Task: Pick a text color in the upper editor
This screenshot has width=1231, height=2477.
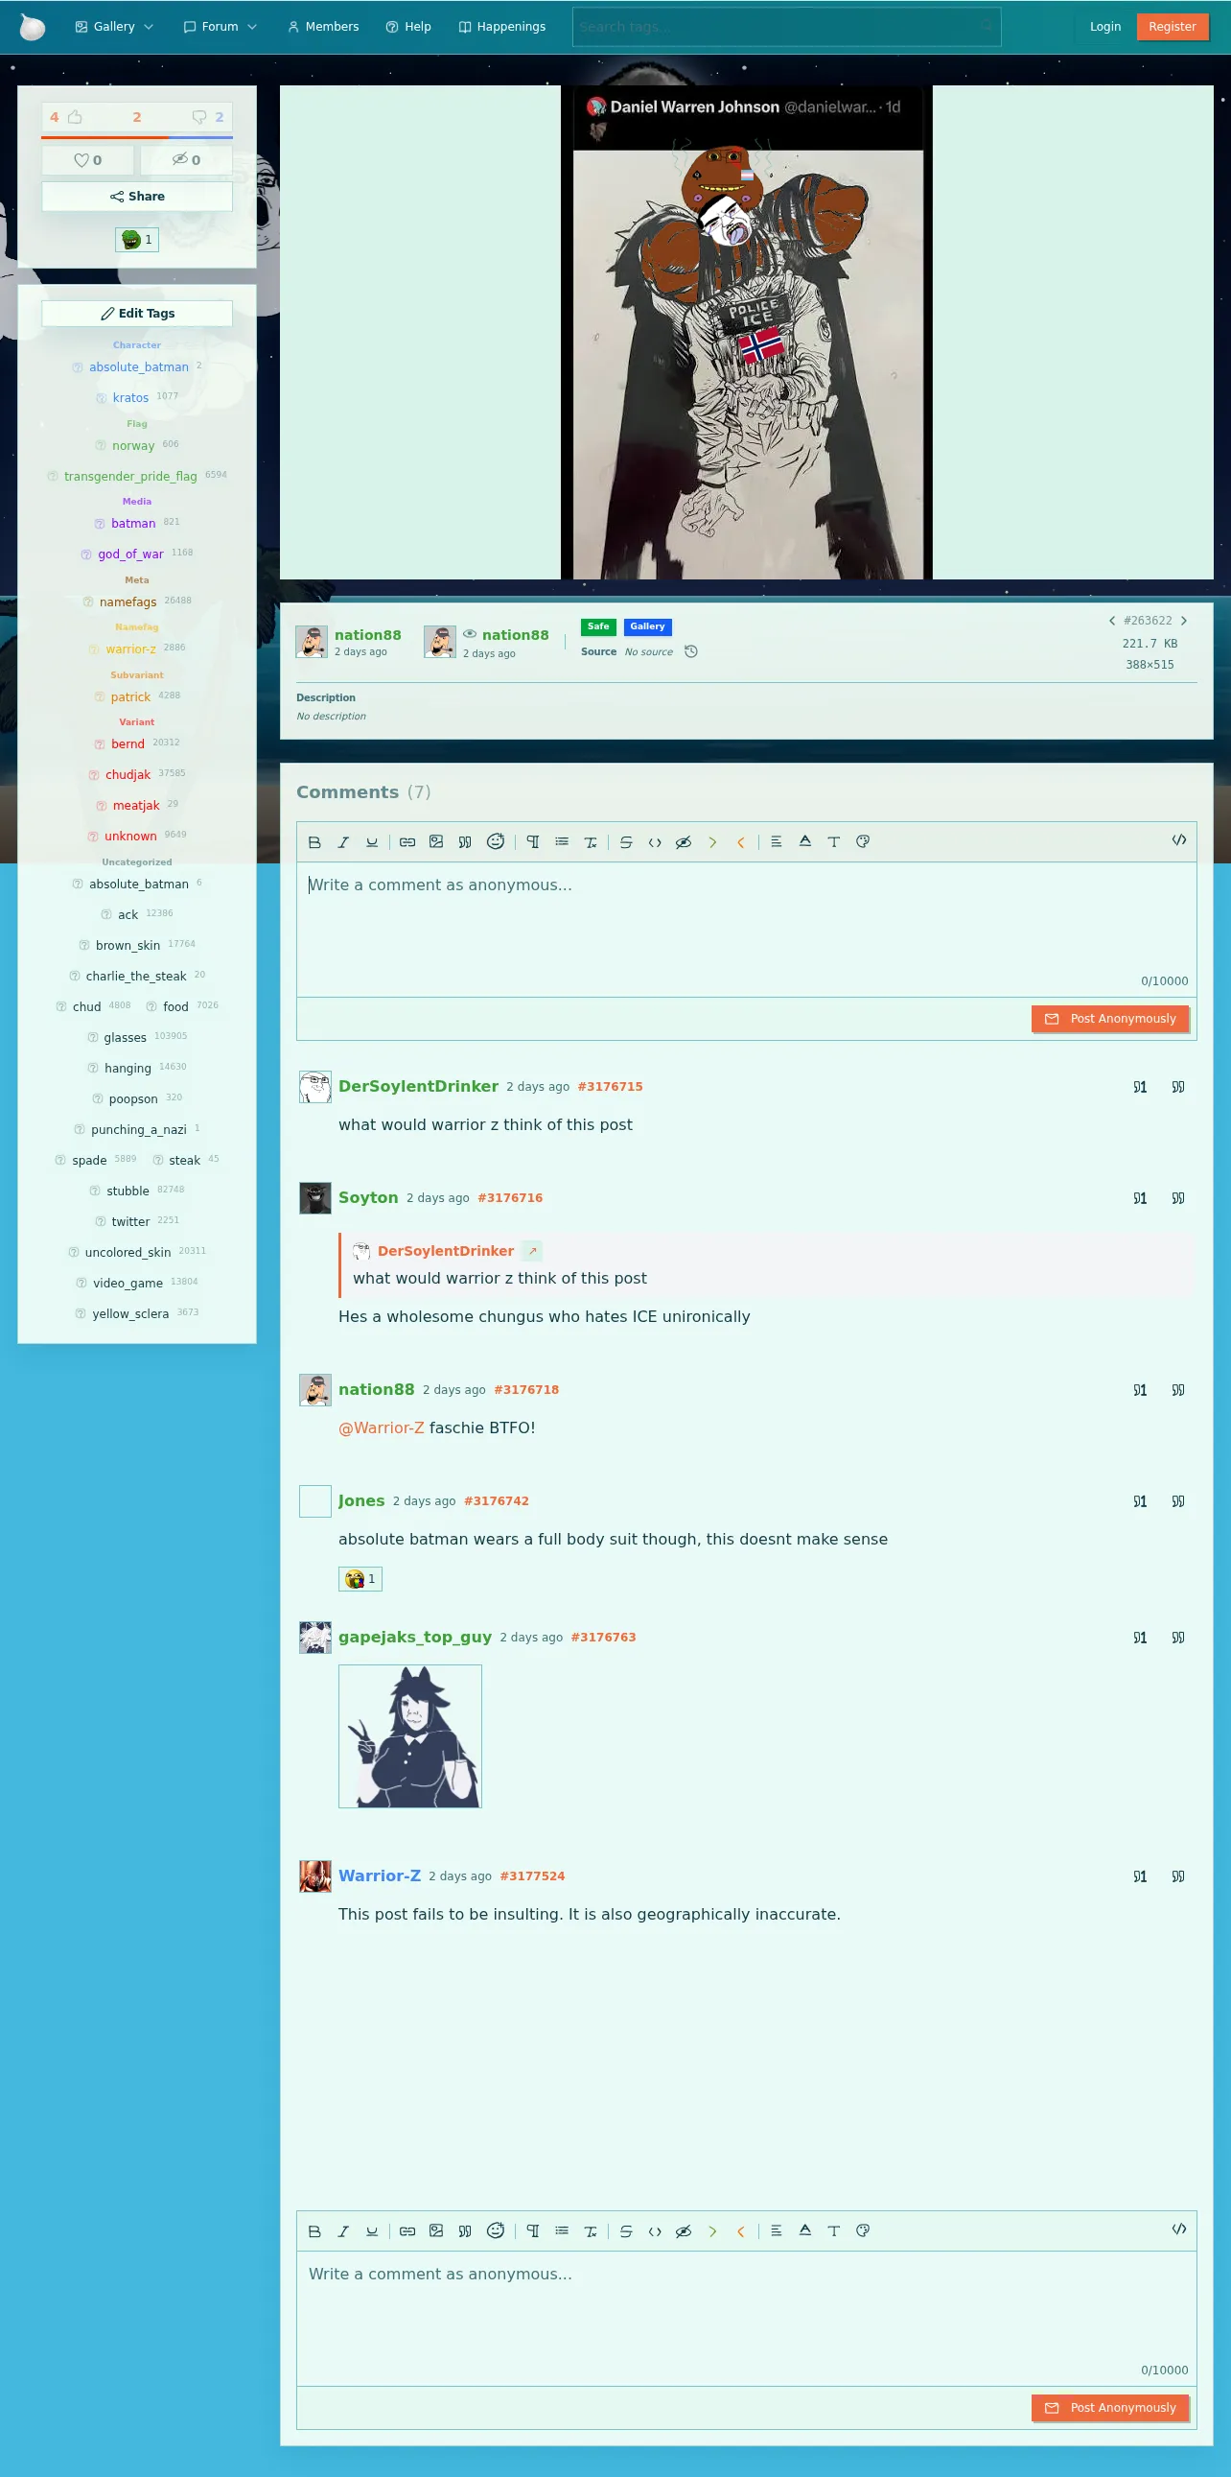Action: click(805, 842)
